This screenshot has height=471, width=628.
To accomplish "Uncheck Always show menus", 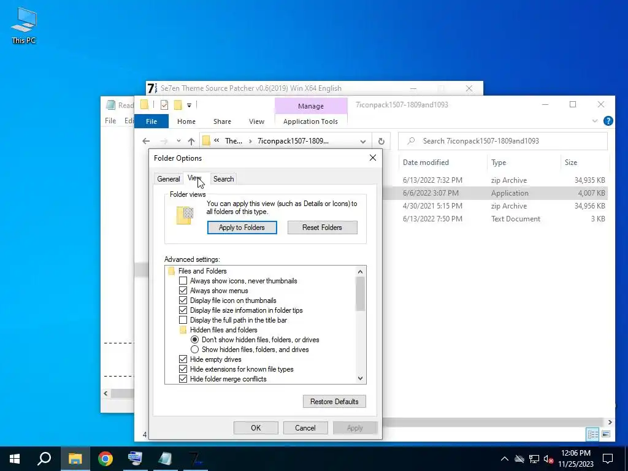I will 183,290.
